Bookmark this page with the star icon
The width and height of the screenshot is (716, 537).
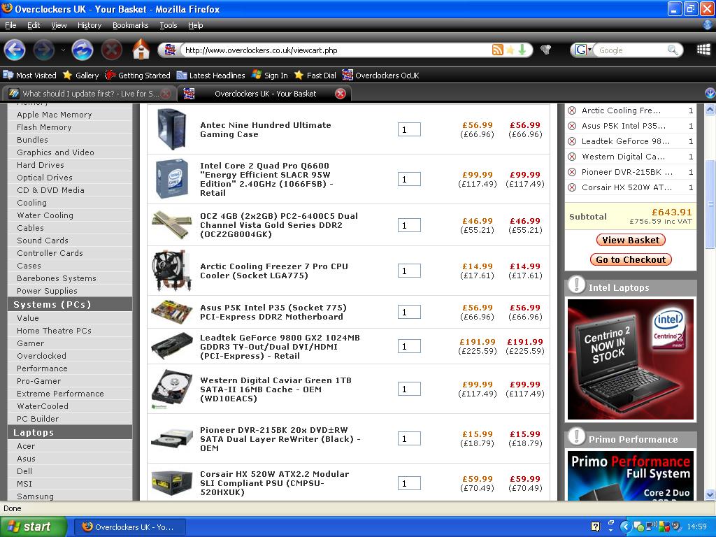tap(510, 50)
